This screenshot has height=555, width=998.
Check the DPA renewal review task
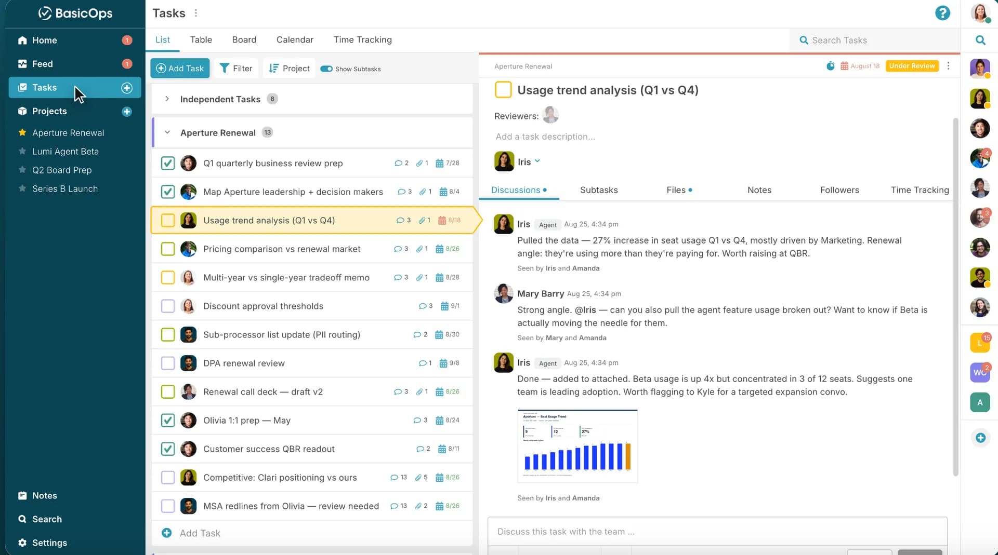coord(167,363)
